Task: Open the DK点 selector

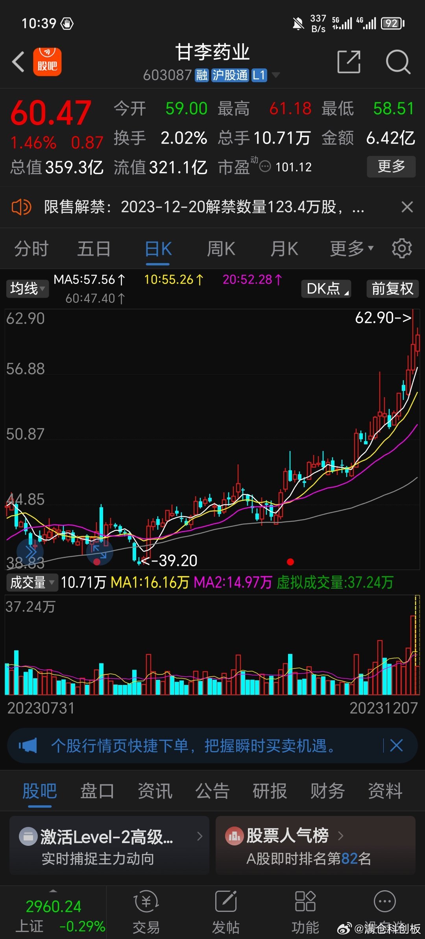Action: click(326, 289)
